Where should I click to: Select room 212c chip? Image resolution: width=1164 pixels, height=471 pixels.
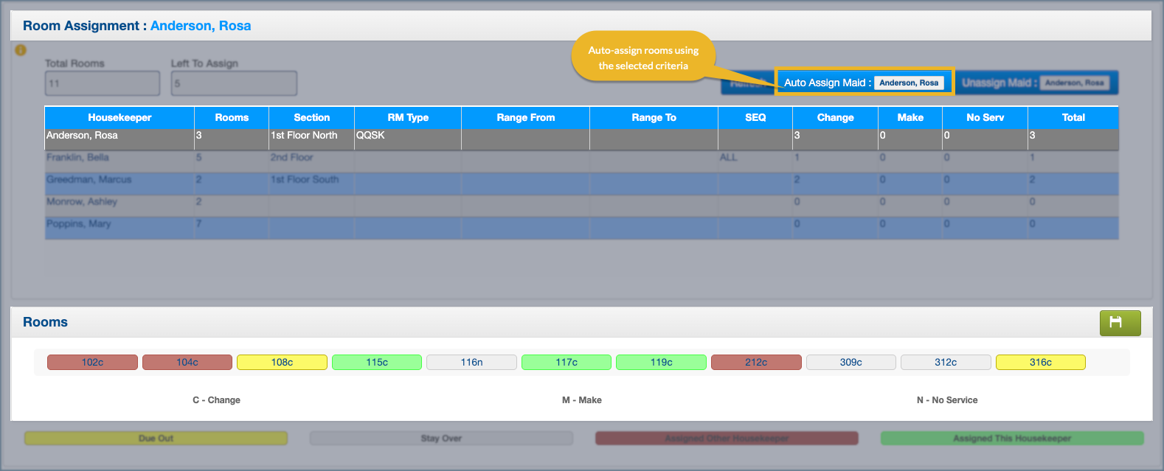coord(756,363)
